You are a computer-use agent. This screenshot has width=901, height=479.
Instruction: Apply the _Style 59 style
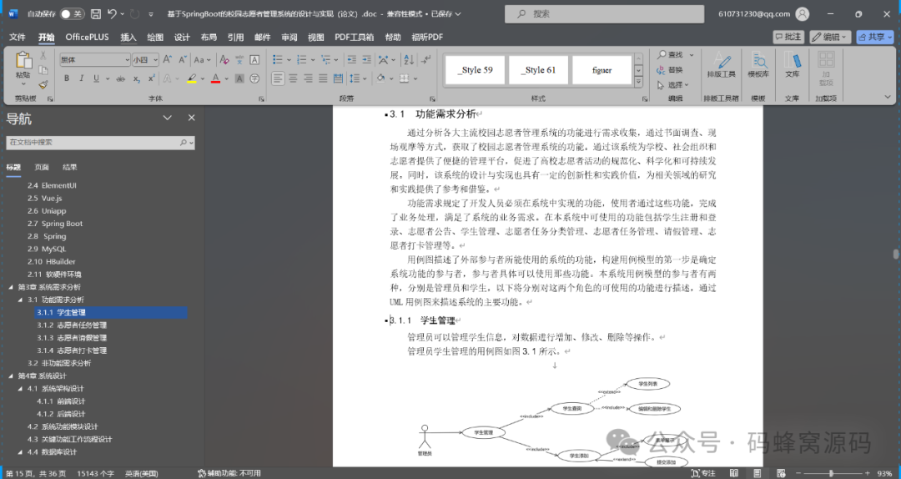click(476, 70)
